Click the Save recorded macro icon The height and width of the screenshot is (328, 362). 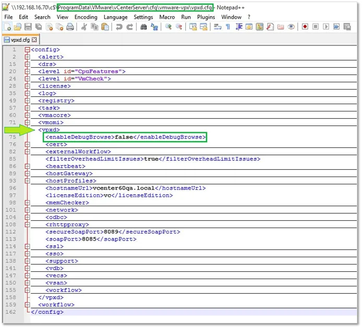(x=347, y=27)
